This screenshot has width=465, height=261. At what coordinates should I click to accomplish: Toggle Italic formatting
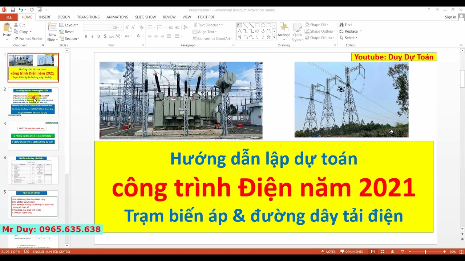tap(92, 36)
